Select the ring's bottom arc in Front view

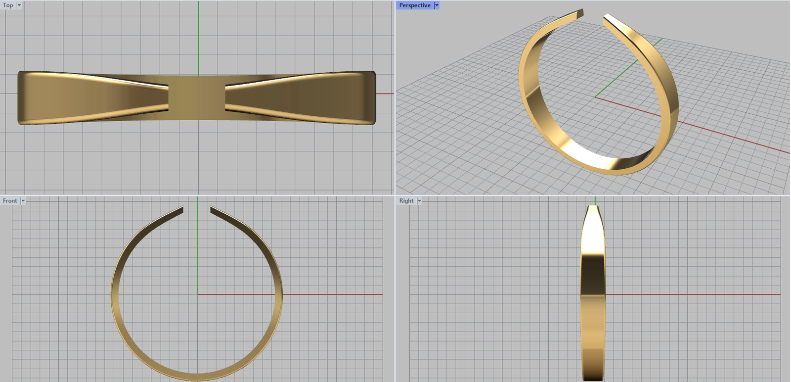coord(197,376)
